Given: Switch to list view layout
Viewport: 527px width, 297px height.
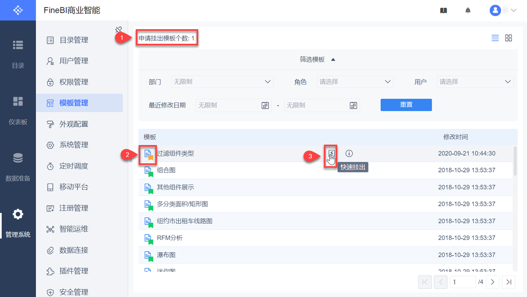Looking at the screenshot, I should pos(495,38).
